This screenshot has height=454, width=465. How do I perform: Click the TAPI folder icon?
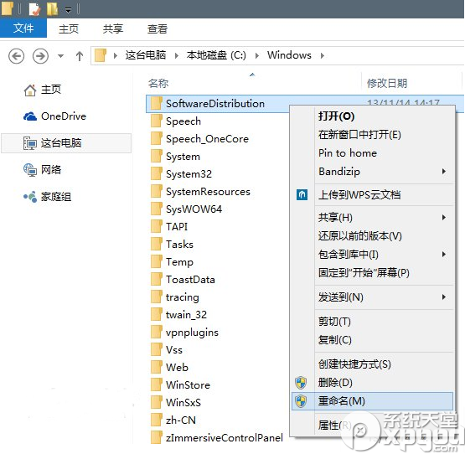157,226
